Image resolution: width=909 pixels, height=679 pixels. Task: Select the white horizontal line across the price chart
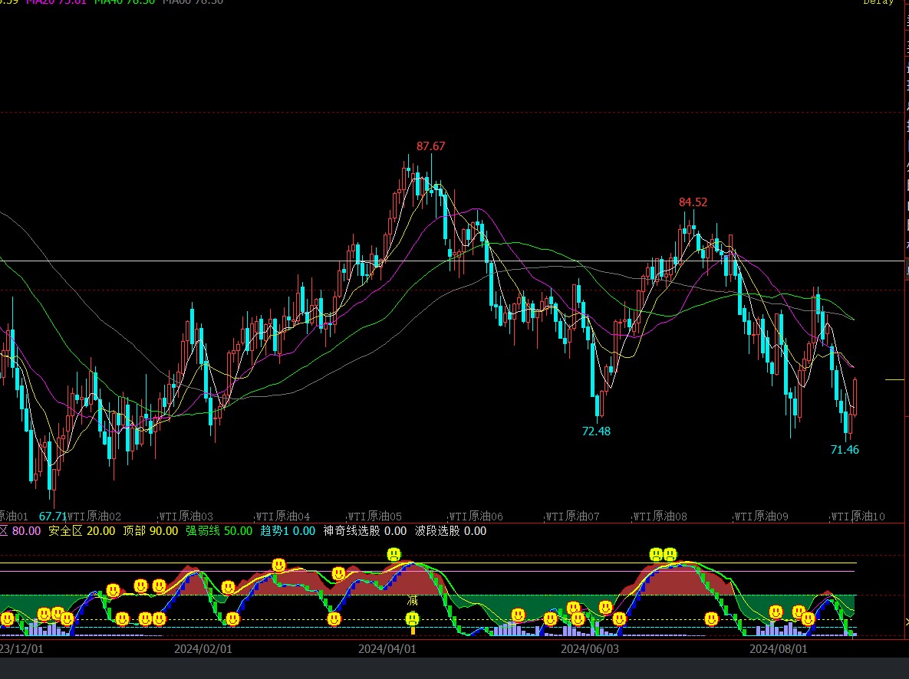[x=452, y=261]
